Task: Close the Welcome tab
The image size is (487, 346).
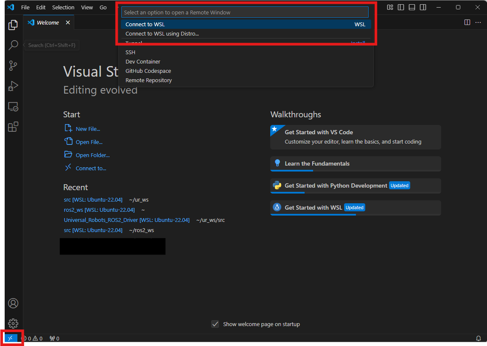Action: tap(68, 22)
